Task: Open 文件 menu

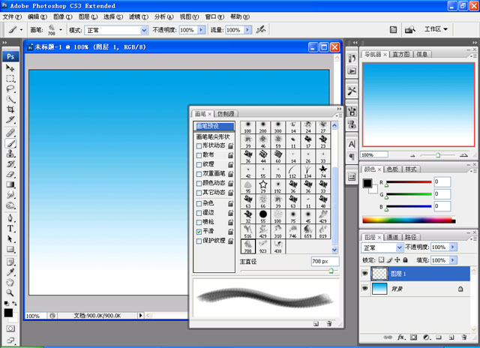Action: [12, 16]
